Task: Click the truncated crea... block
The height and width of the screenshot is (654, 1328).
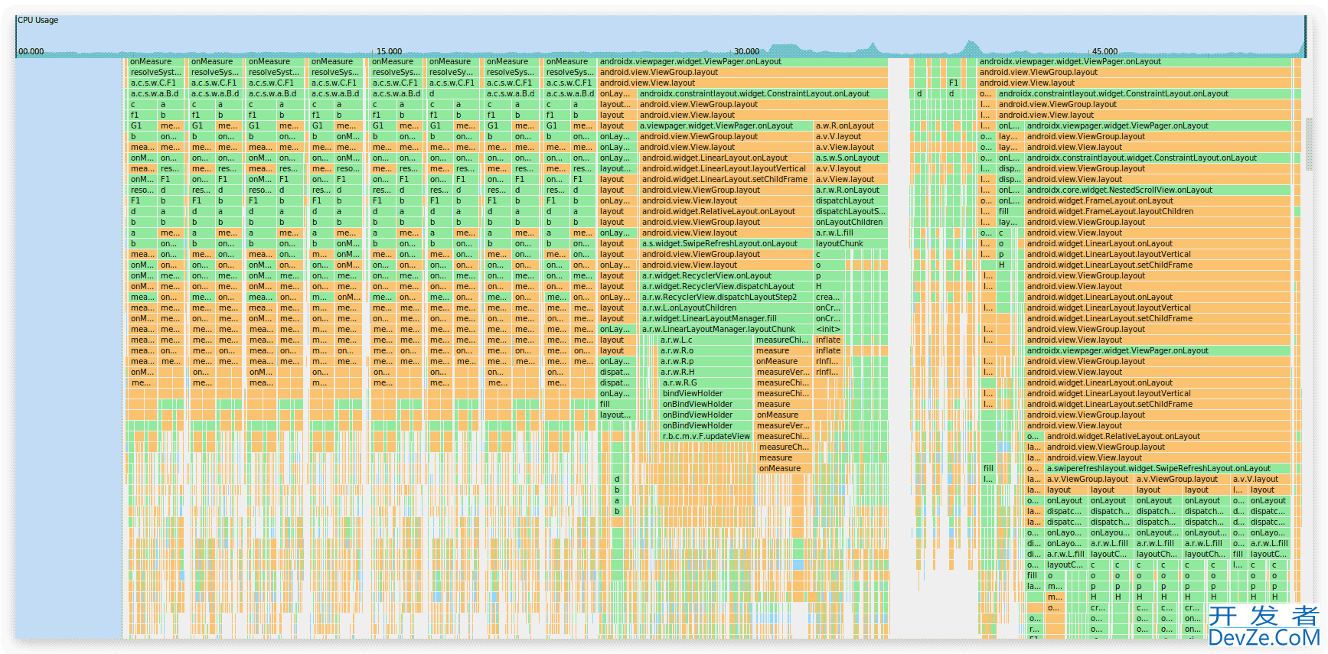Action: pos(828,297)
